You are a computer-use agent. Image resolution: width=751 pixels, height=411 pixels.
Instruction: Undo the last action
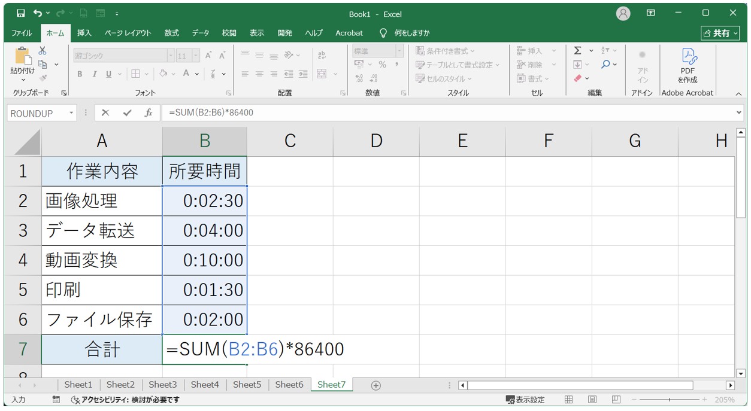coord(38,13)
